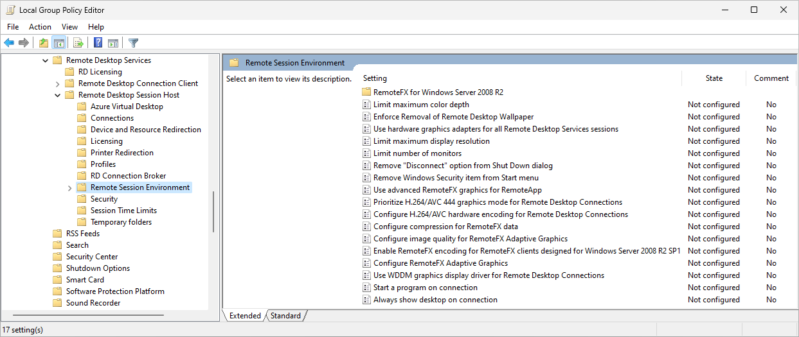Select the Security folder in tree
The width and height of the screenshot is (799, 337).
(x=104, y=199)
